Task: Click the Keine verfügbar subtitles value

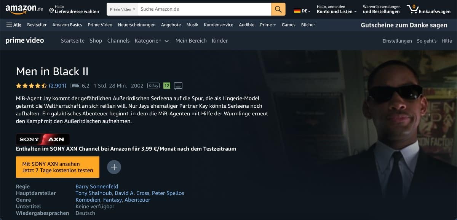Action: click(95, 206)
